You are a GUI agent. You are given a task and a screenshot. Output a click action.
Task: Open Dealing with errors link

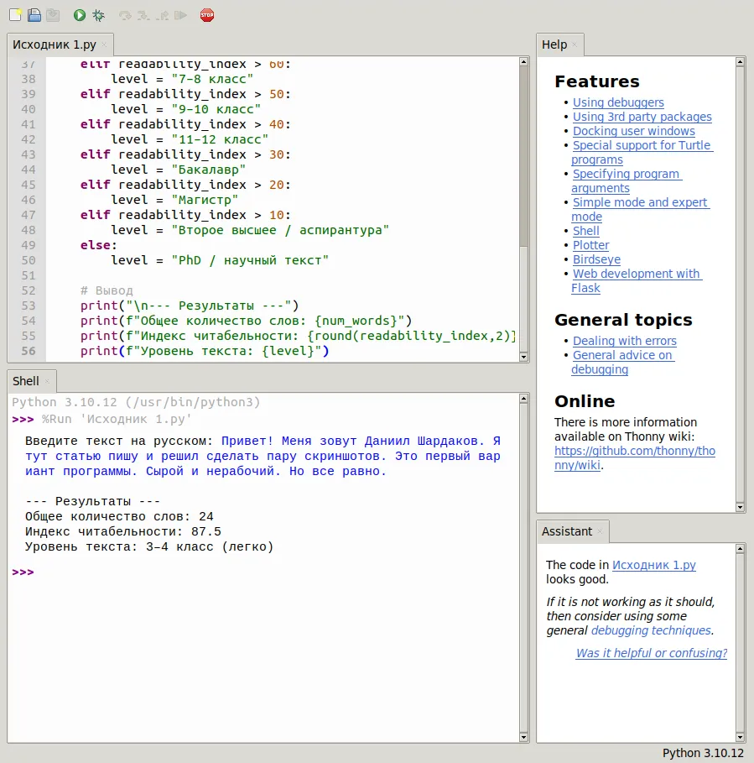tap(624, 341)
